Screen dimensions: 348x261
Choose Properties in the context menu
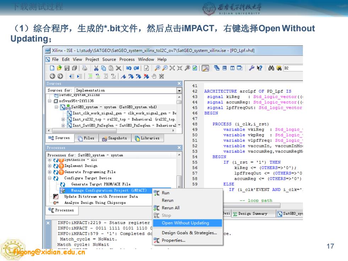[x=187, y=240]
